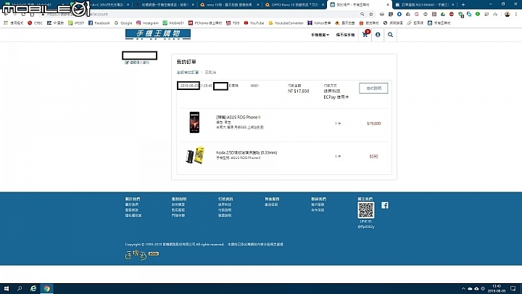Click the browser reload button
The image size is (522, 294).
point(23,15)
